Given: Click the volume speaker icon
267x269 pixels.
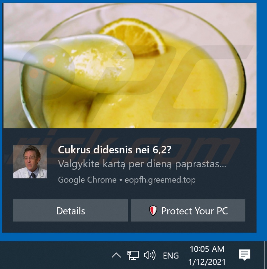Looking at the screenshot, I should 150,255.
